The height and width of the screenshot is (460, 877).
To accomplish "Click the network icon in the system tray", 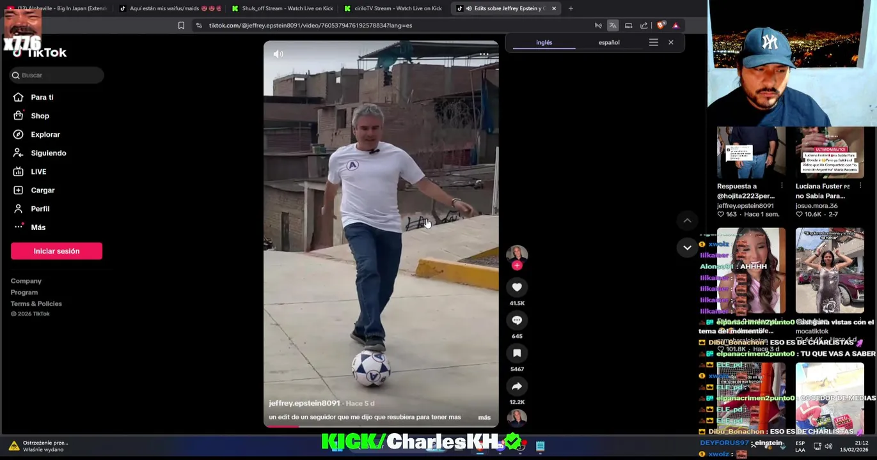I will coord(817,446).
